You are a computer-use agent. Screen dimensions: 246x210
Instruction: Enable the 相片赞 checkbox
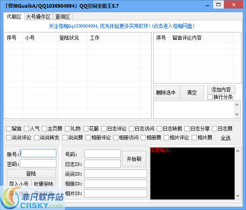tap(195, 137)
